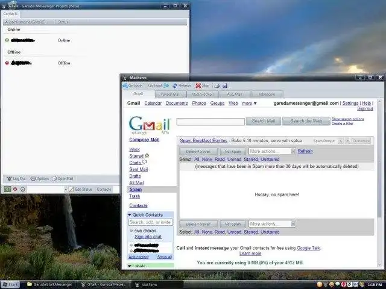Screen dimensions: 386x289
Task: Click the OpenMail button in GTalk window
Action: 63,179
